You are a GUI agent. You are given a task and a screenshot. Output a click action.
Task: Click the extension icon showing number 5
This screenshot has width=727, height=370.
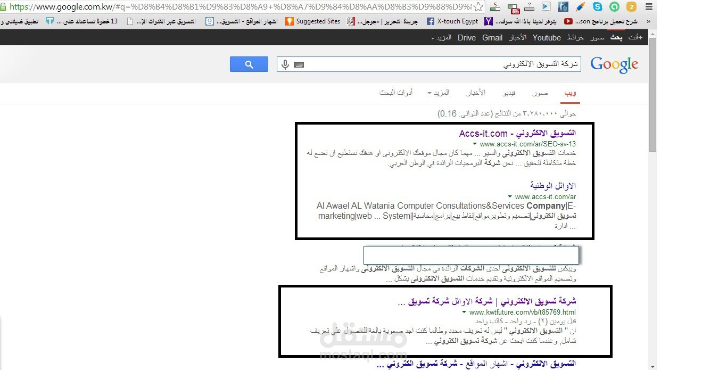495,7
